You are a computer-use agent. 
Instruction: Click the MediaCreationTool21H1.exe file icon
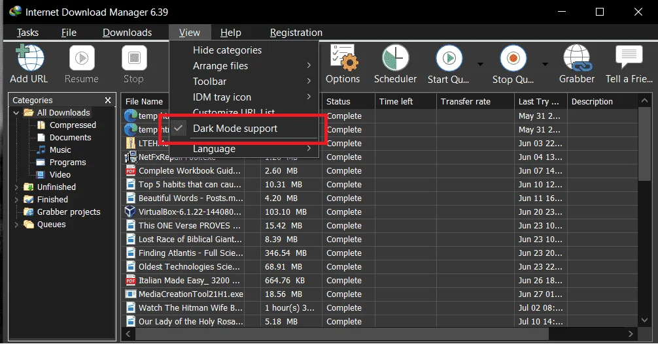[131, 294]
